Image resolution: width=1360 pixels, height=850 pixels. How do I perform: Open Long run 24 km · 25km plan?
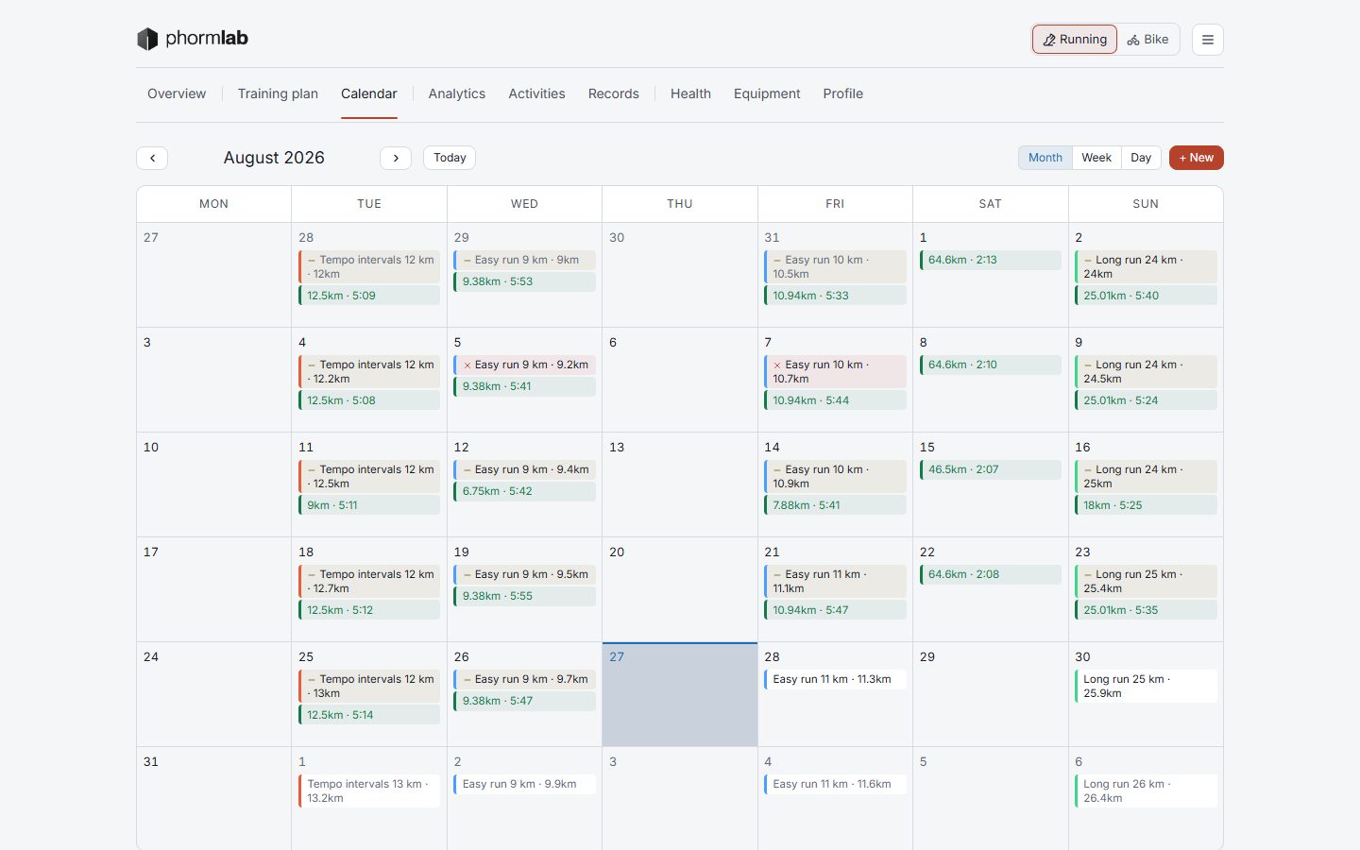(x=1146, y=476)
